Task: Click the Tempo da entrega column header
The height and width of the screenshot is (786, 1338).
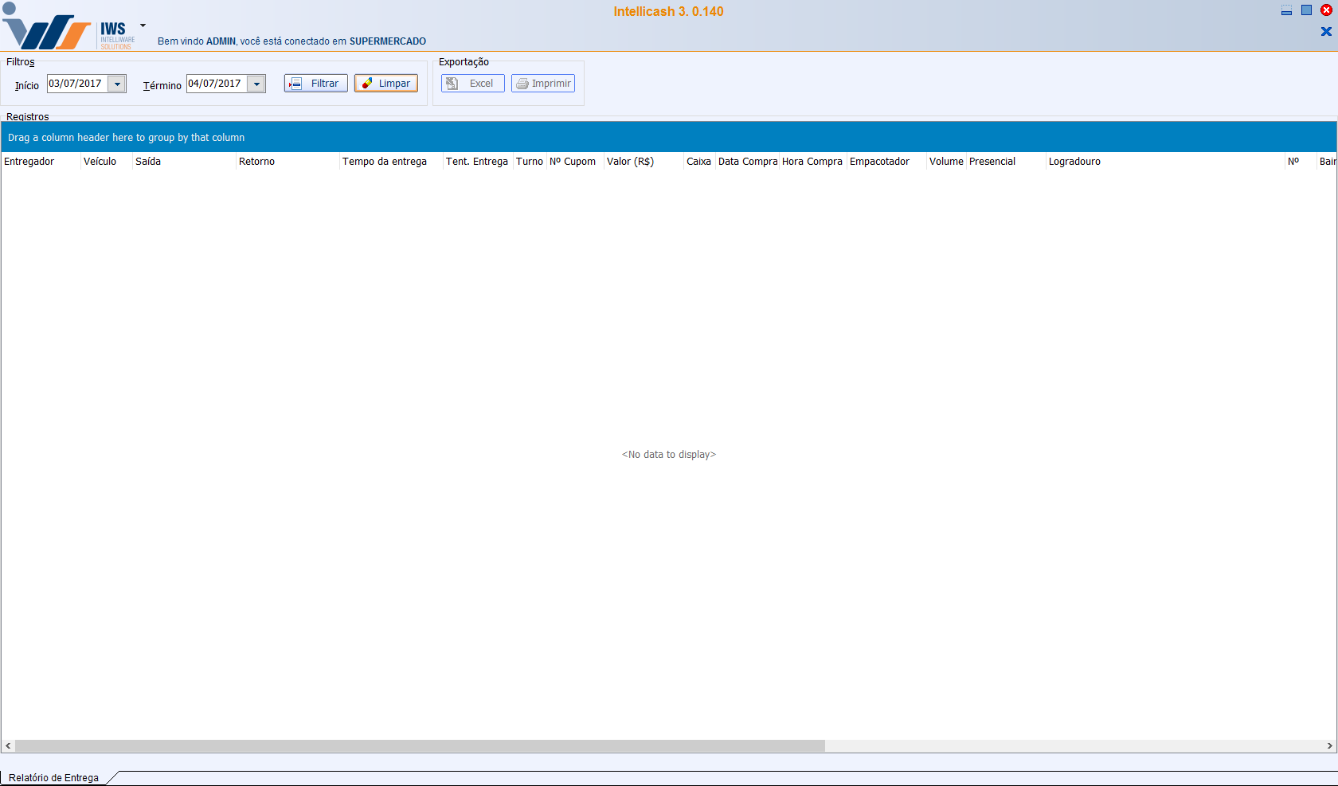Action: point(385,162)
